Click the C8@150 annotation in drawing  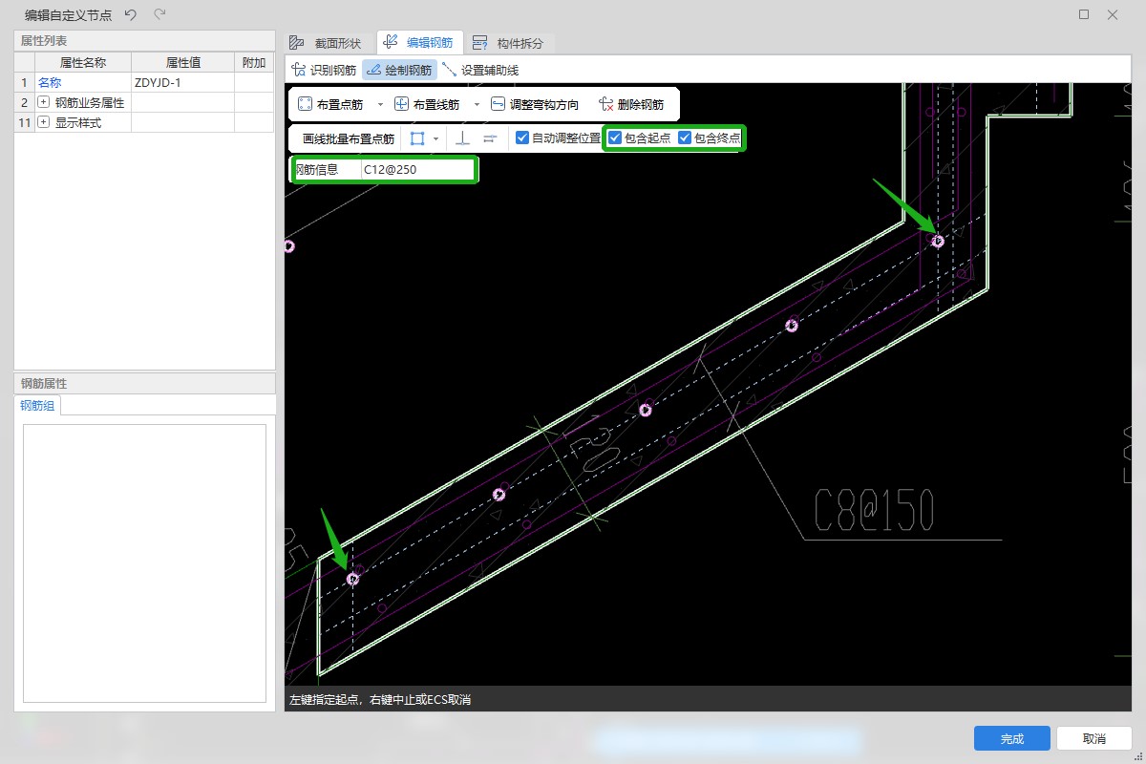(x=874, y=511)
